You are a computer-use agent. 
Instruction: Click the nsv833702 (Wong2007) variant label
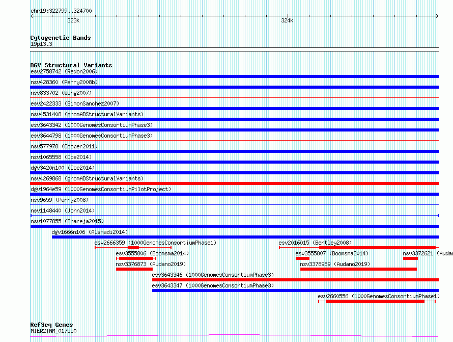coord(61,93)
